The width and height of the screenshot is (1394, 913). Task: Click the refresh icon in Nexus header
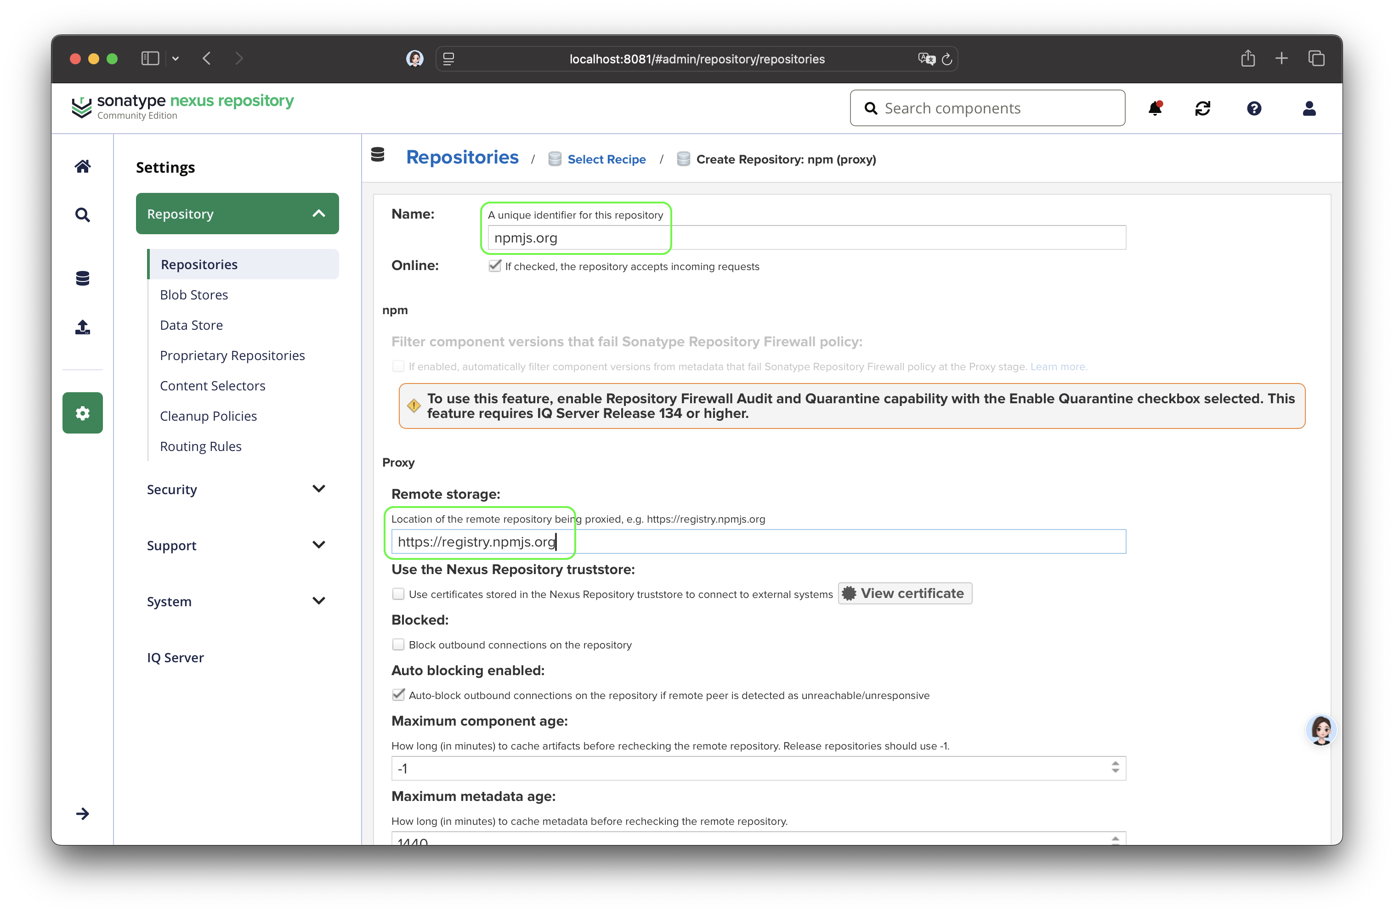pos(1202,108)
